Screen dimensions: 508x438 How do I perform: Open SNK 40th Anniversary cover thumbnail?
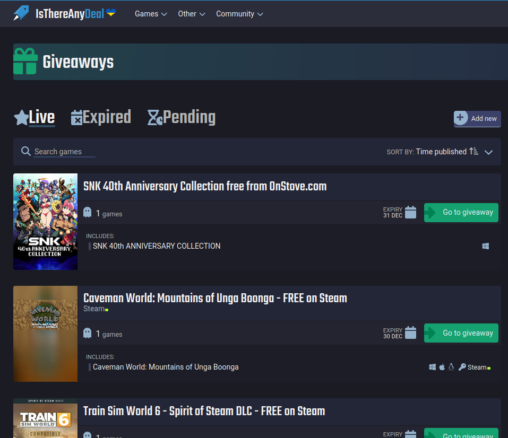(45, 222)
